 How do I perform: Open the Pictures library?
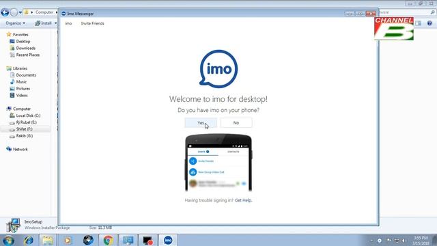[x=23, y=89]
